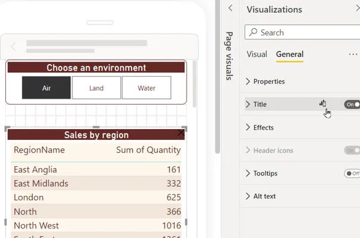Expand the Header icons section

(x=248, y=150)
